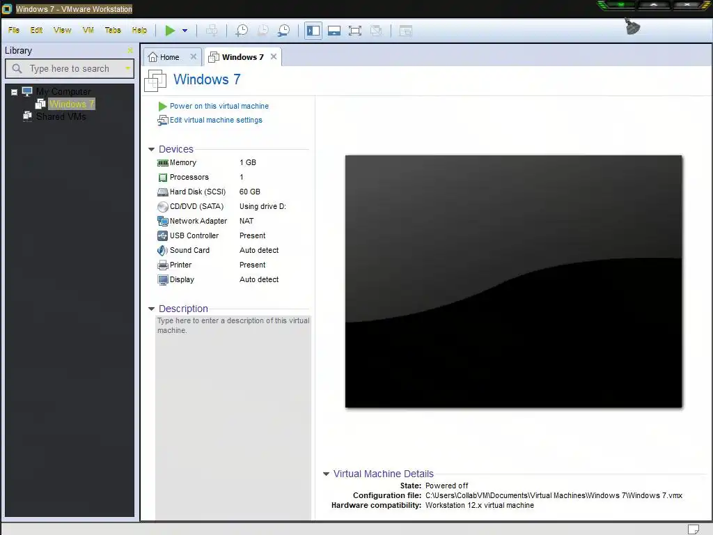This screenshot has width=713, height=535.
Task: Select Windows 7 in the library tree
Action: [72, 104]
